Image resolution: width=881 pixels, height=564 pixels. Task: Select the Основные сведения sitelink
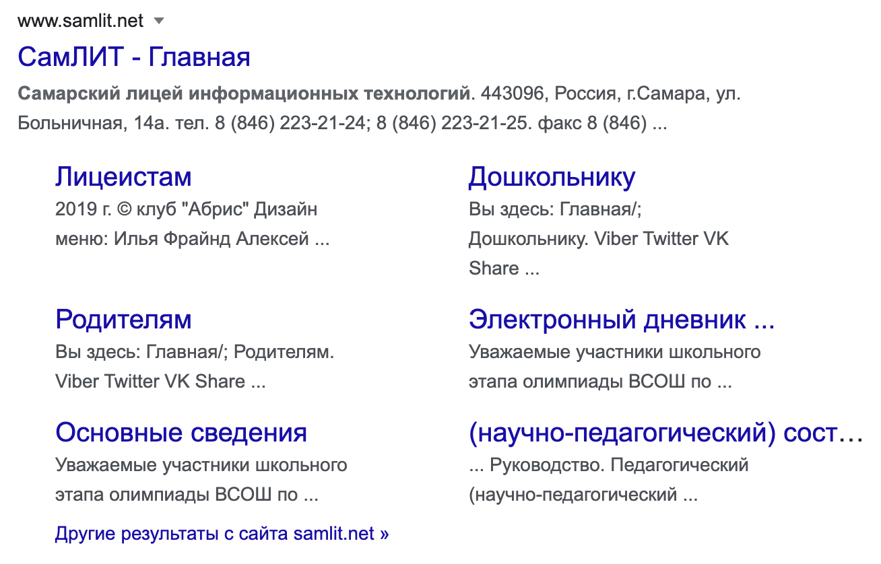tap(181, 432)
